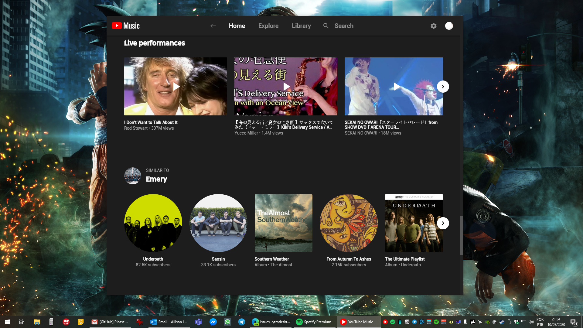Viewport: 583px width, 328px height.
Task: Open Messenger from the taskbar
Action: coord(213,322)
